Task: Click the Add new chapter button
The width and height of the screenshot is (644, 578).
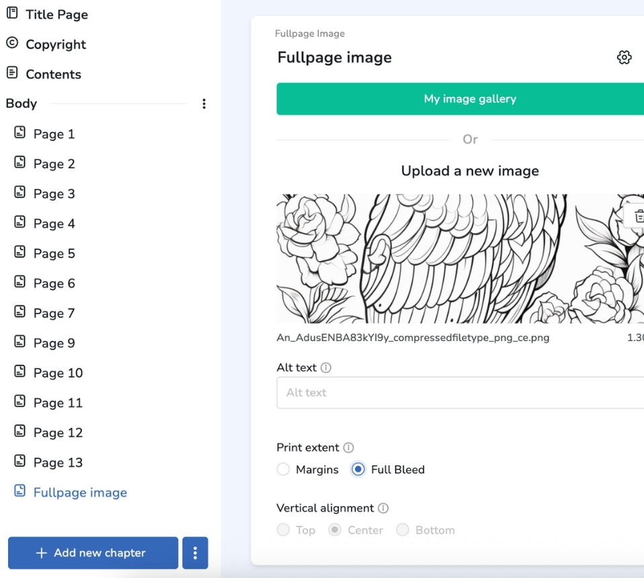Action: 93,553
